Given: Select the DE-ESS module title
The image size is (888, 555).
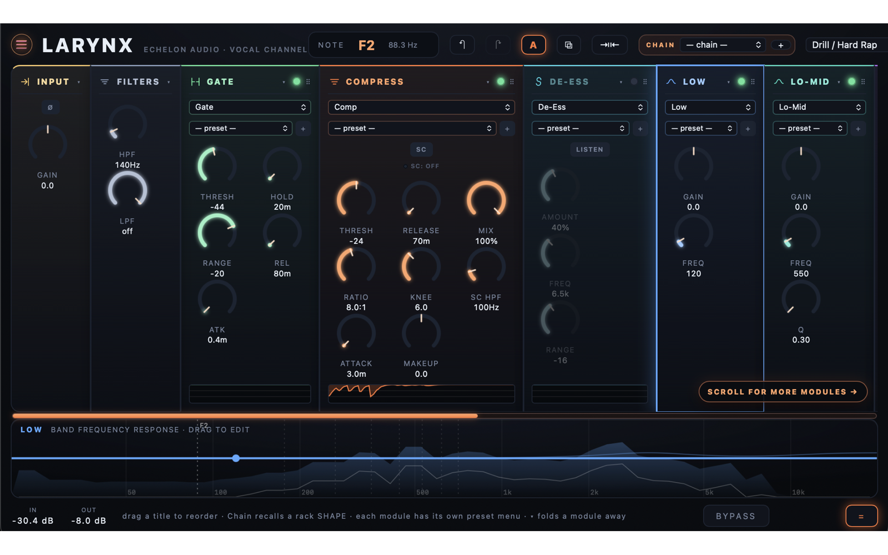Looking at the screenshot, I should (x=569, y=82).
